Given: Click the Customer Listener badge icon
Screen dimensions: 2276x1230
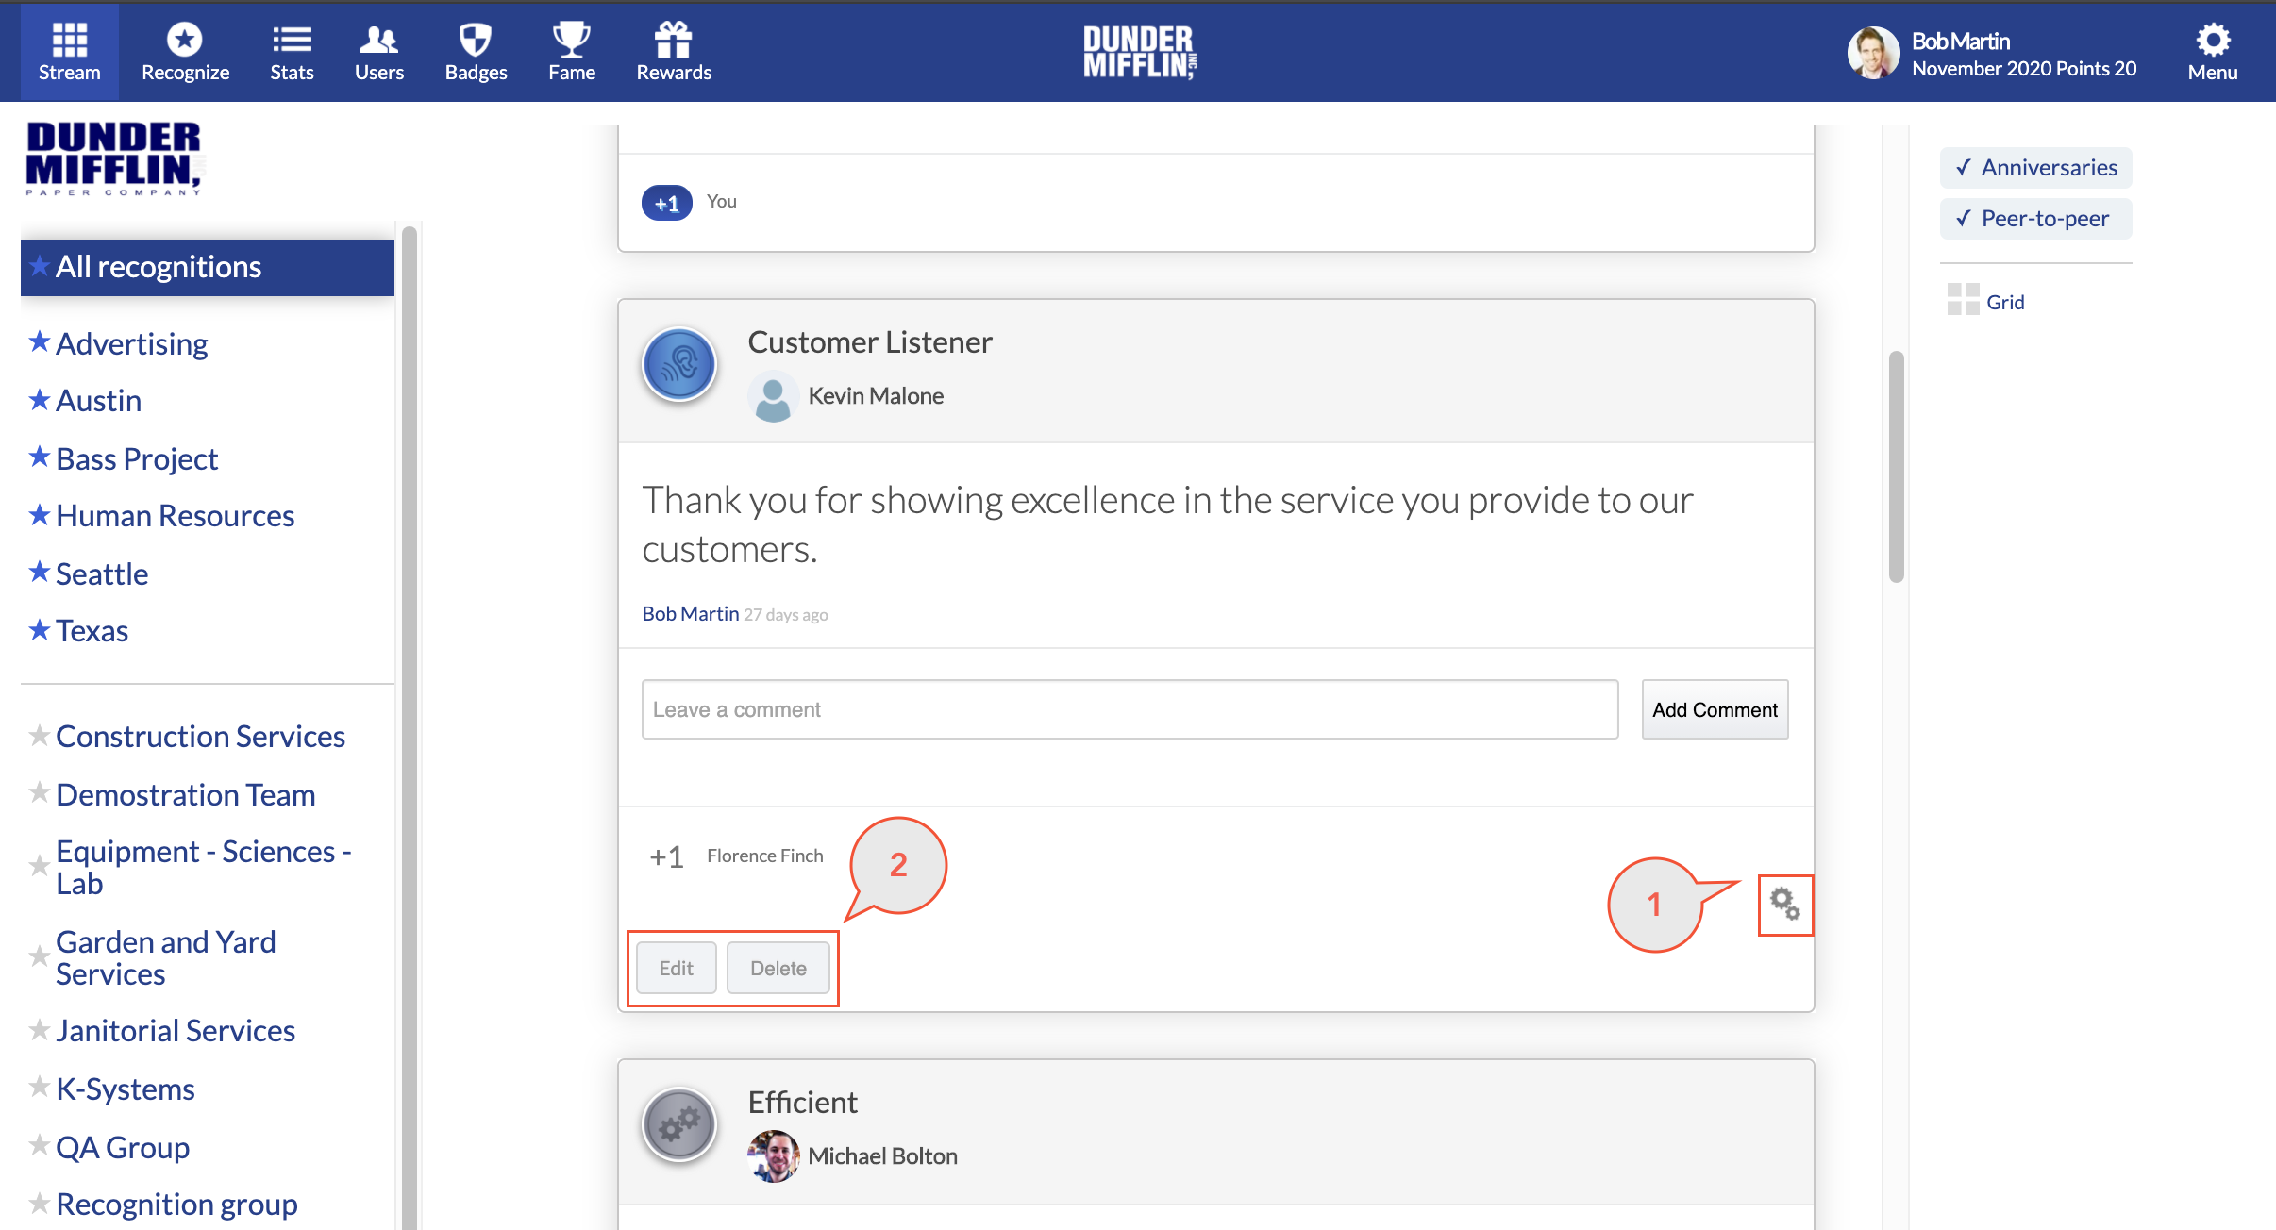Looking at the screenshot, I should pyautogui.click(x=678, y=364).
